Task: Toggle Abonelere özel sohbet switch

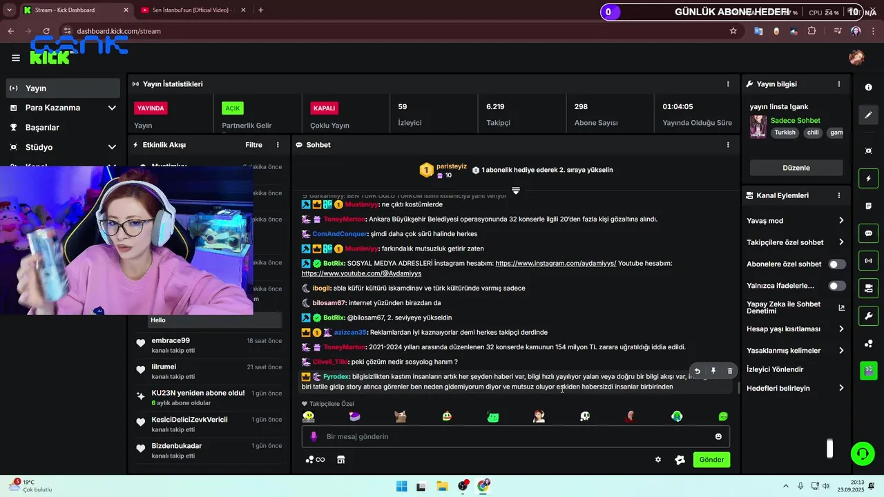Action: coord(837,264)
